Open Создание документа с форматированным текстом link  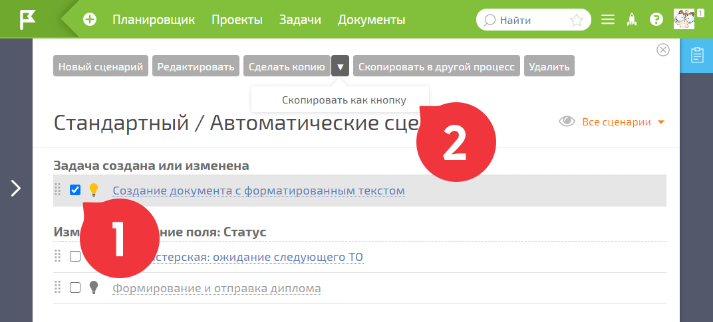pyautogui.click(x=259, y=191)
